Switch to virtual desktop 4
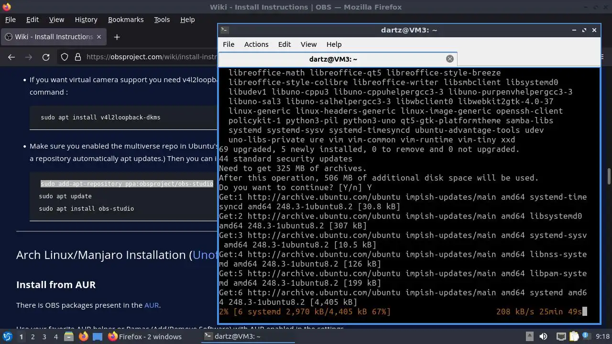 (x=55, y=336)
